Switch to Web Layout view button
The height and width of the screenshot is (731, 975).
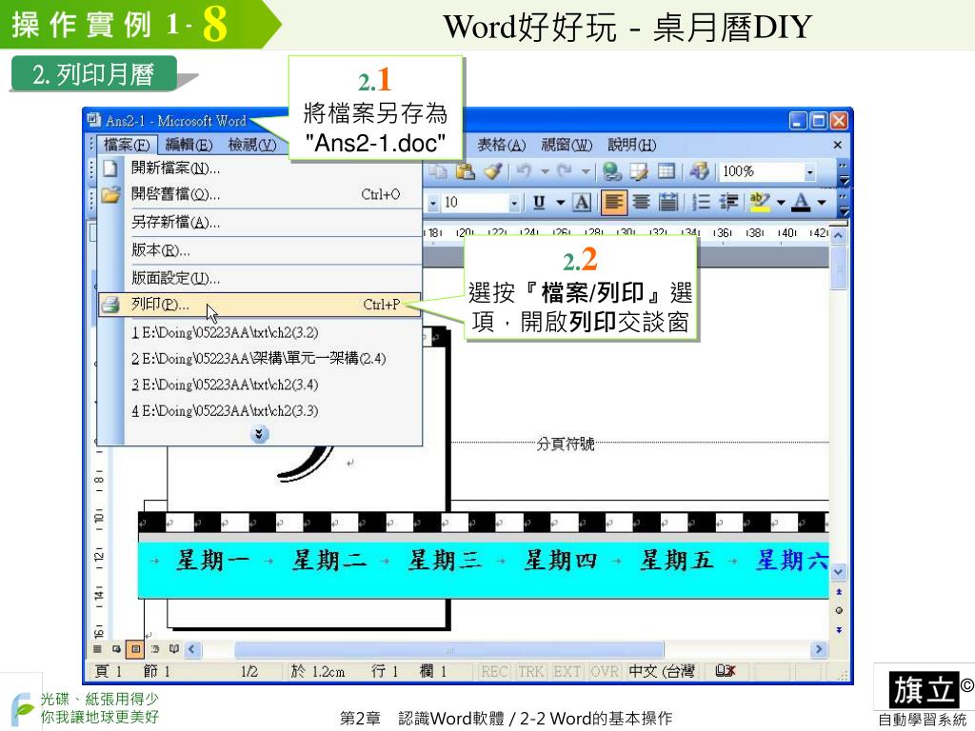pos(116,649)
